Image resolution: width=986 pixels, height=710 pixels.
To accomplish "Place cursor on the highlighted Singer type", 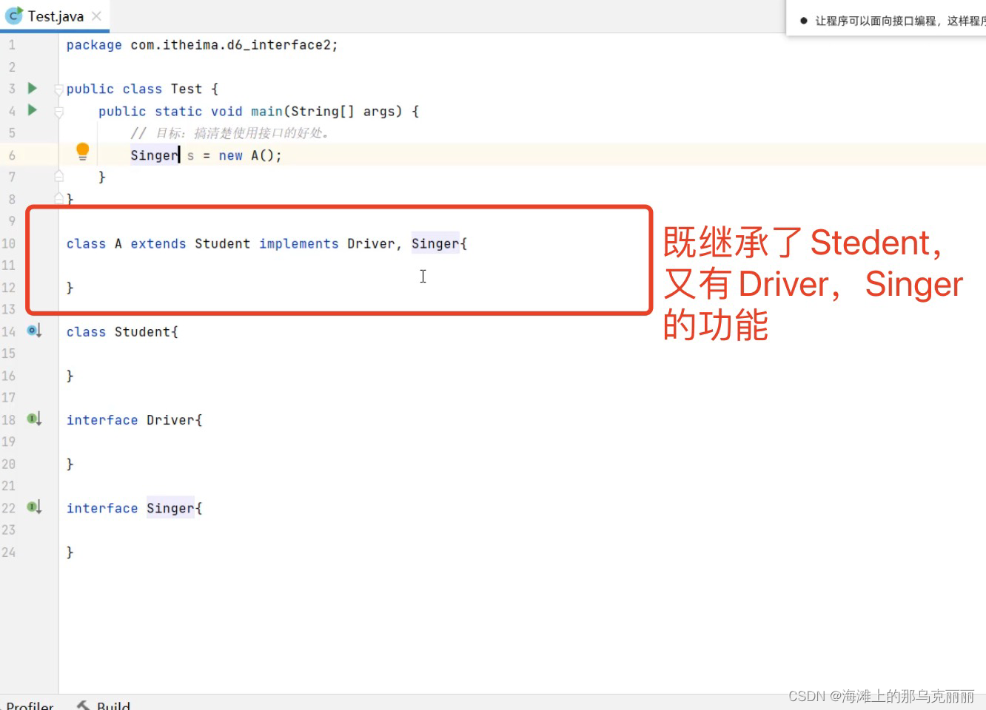I will (x=153, y=155).
